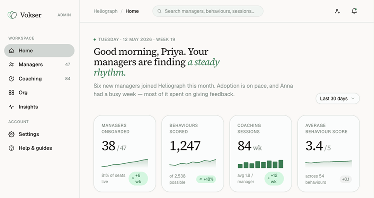Select the Managers menu item
374x198 pixels.
pyautogui.click(x=39, y=64)
